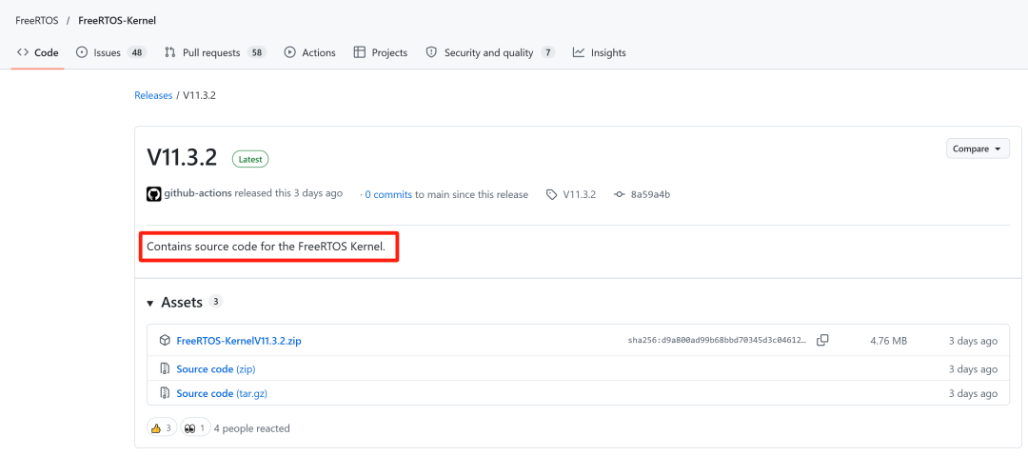
Task: Open the Projects tab
Action: pos(380,52)
